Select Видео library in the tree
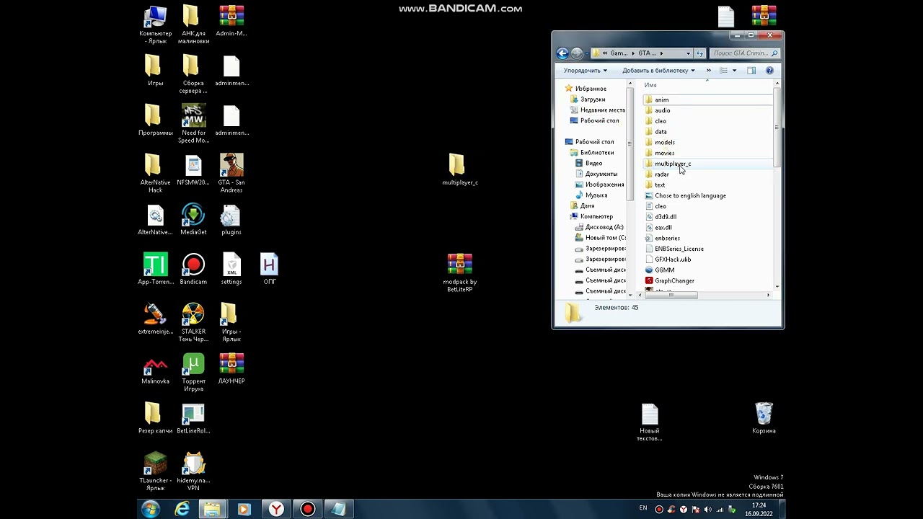This screenshot has width=923, height=519. coord(588,164)
